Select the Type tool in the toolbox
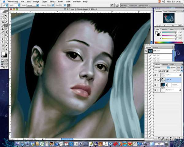Screen dimensions: 184x147 click(7, 39)
